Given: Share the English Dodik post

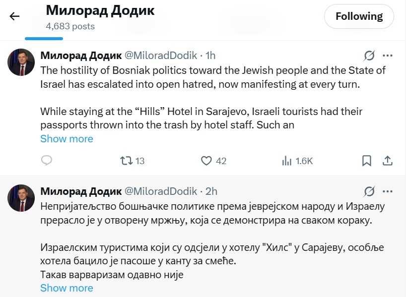Looking at the screenshot, I should tap(388, 161).
